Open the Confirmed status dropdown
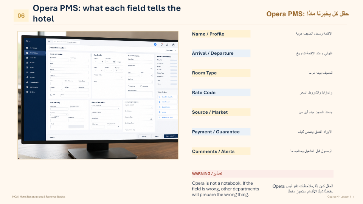Viewport: 363px width, 204px height. pyautogui.click(x=171, y=50)
